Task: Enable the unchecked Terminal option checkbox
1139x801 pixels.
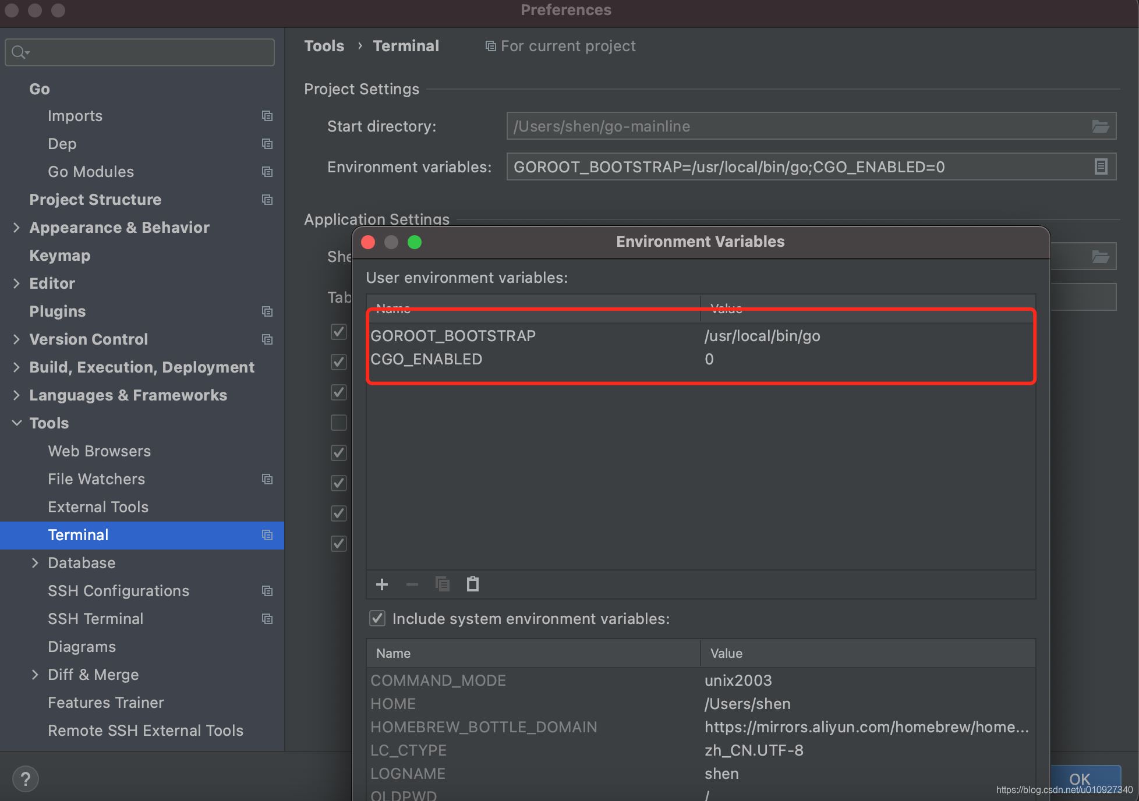Action: 339,422
